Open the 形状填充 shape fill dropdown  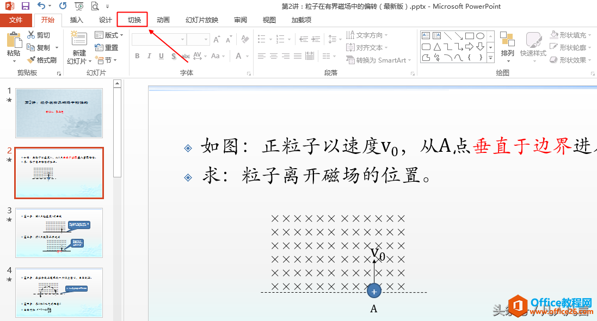pyautogui.click(x=570, y=35)
